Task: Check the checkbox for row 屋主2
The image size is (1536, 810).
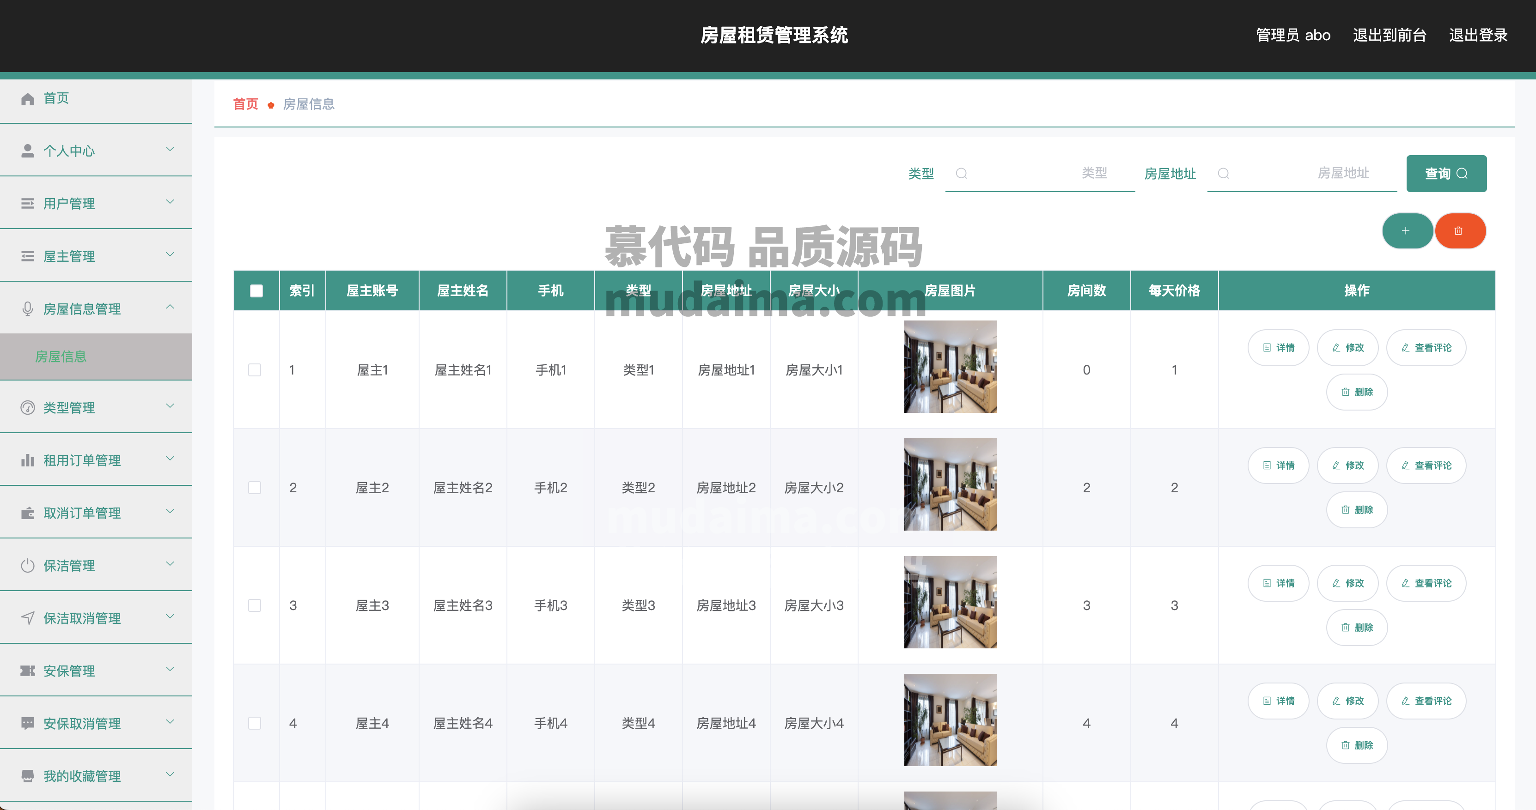Action: click(255, 488)
